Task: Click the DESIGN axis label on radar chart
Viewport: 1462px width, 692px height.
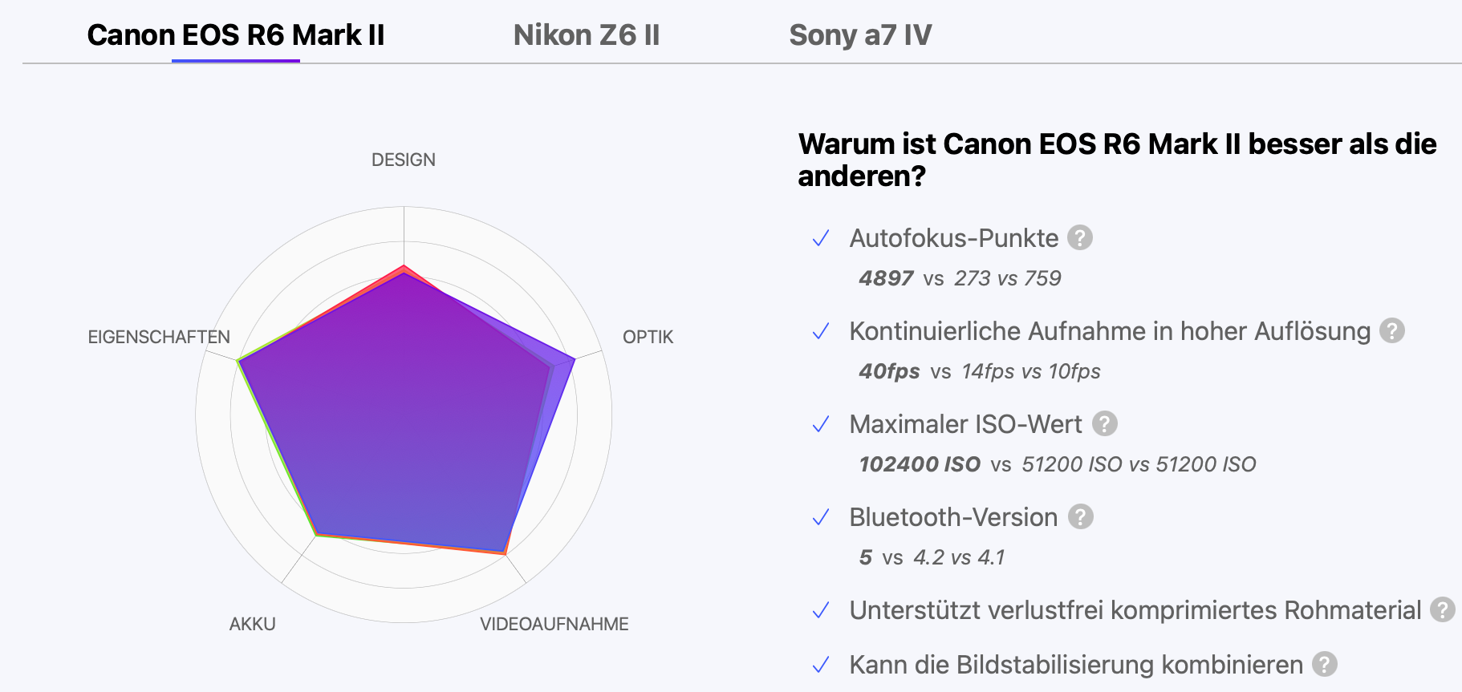Action: (403, 160)
